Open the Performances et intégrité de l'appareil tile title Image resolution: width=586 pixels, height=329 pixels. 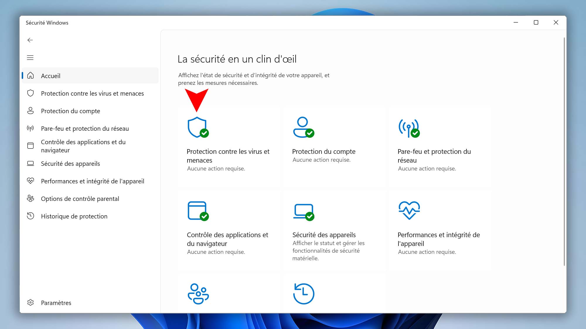(439, 239)
